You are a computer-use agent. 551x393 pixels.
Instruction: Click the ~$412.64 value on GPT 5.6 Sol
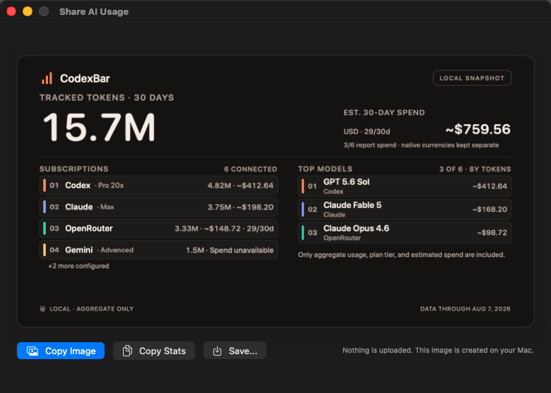[x=490, y=186]
